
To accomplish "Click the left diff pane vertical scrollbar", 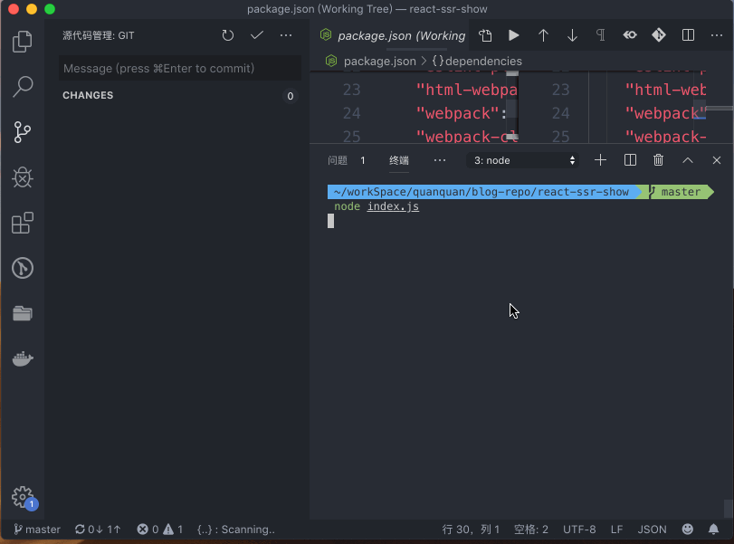I will click(512, 106).
